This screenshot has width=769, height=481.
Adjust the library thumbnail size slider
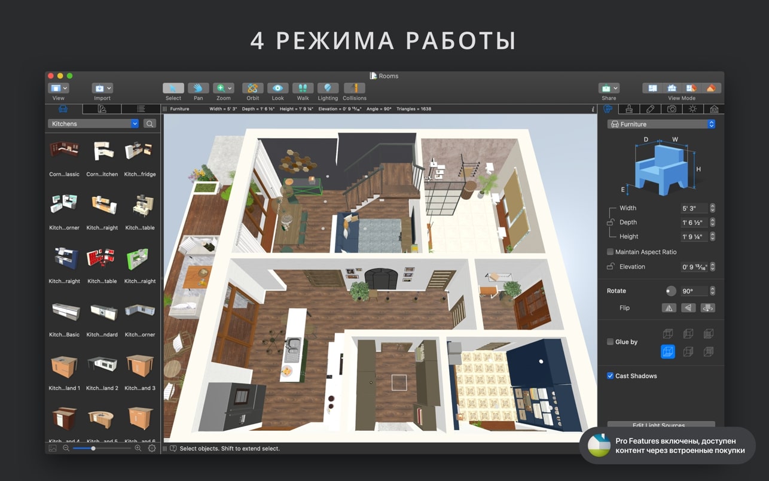(x=93, y=448)
